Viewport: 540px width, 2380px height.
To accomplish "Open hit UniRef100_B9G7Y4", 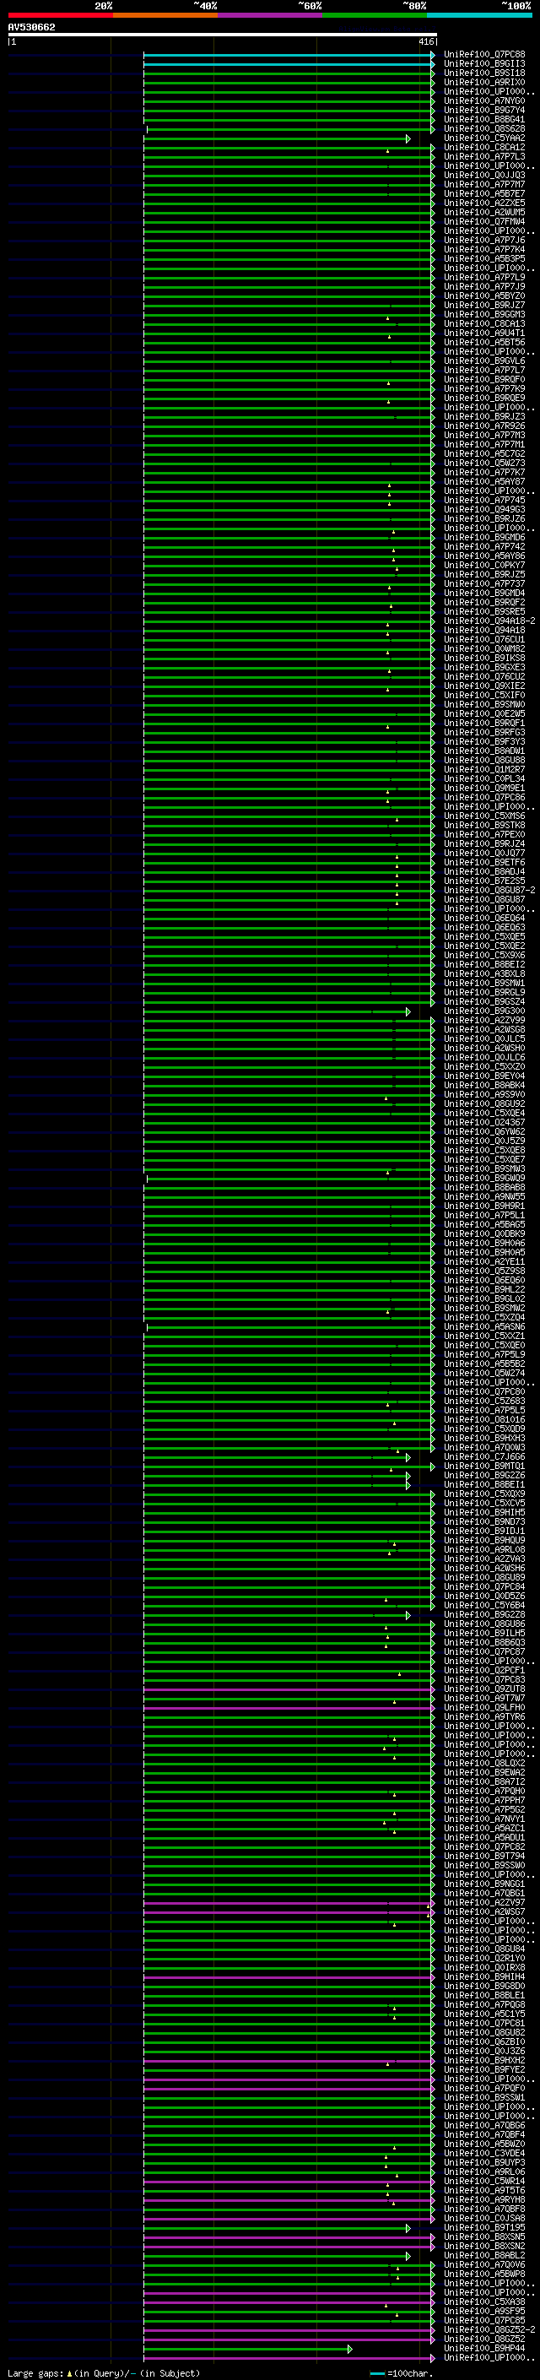I will point(484,110).
